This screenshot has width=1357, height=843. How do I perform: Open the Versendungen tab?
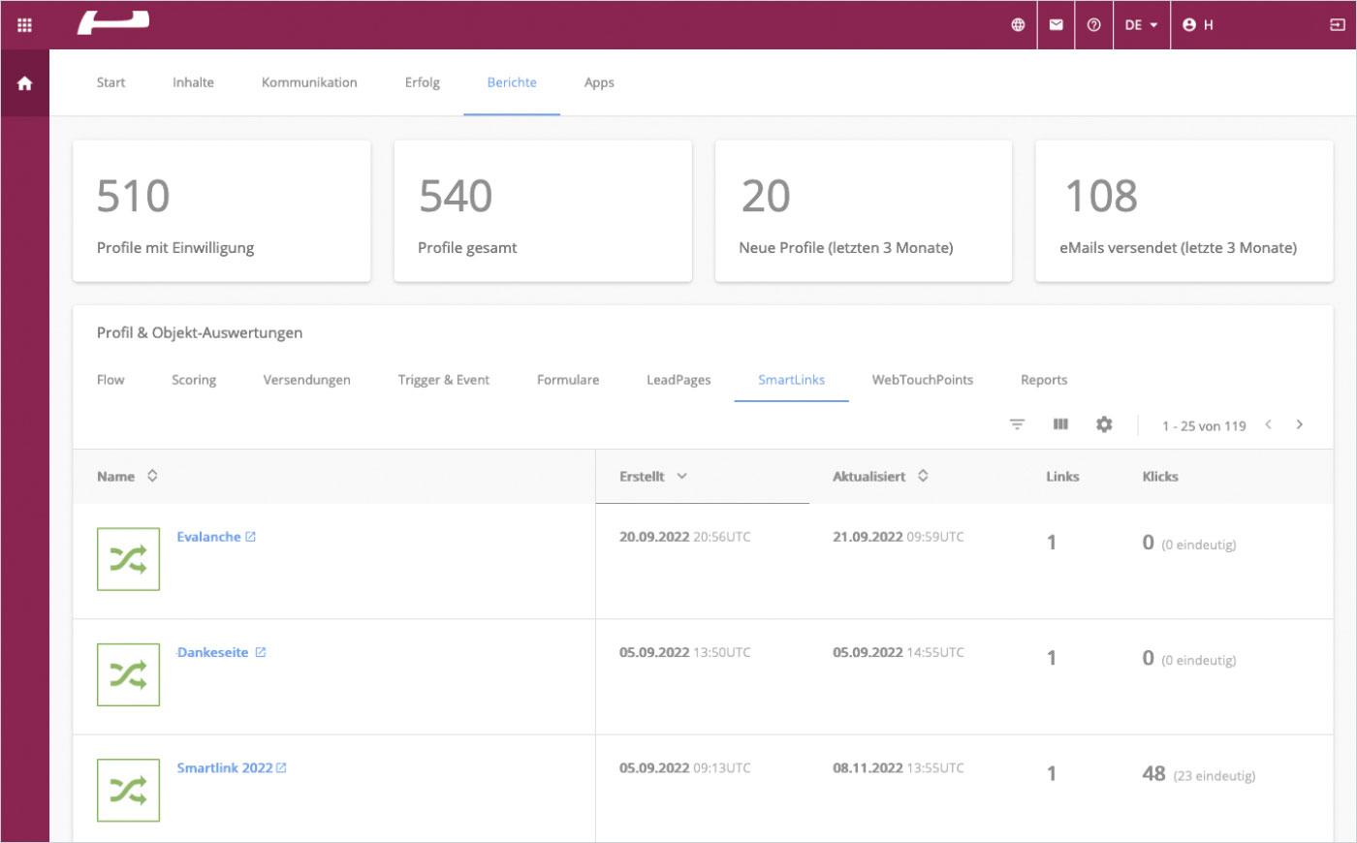306,380
